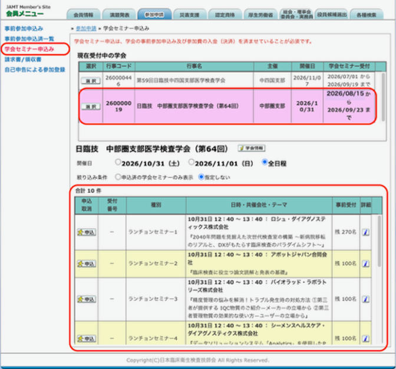
Task: Click event code 260000019 cell
Action: [118, 106]
